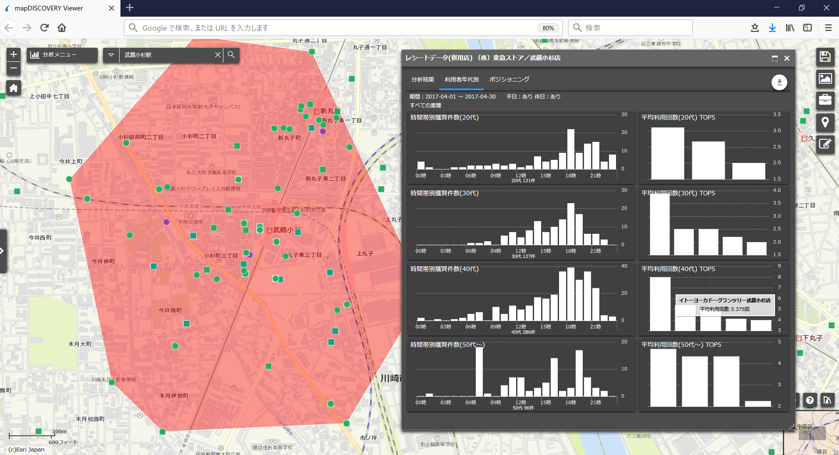Open the browser library icon
This screenshot has height=455, width=839.
790,28
